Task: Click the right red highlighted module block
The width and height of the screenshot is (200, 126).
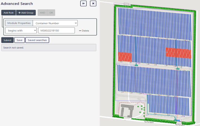Action: pos(179,53)
